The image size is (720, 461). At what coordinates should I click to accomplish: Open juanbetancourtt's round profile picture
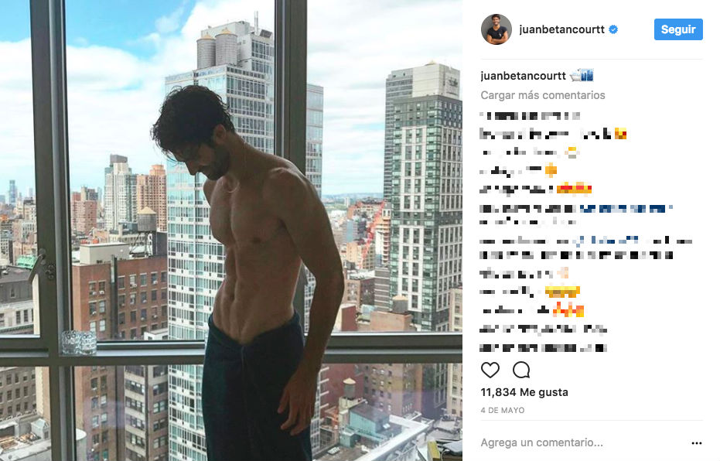click(x=496, y=29)
